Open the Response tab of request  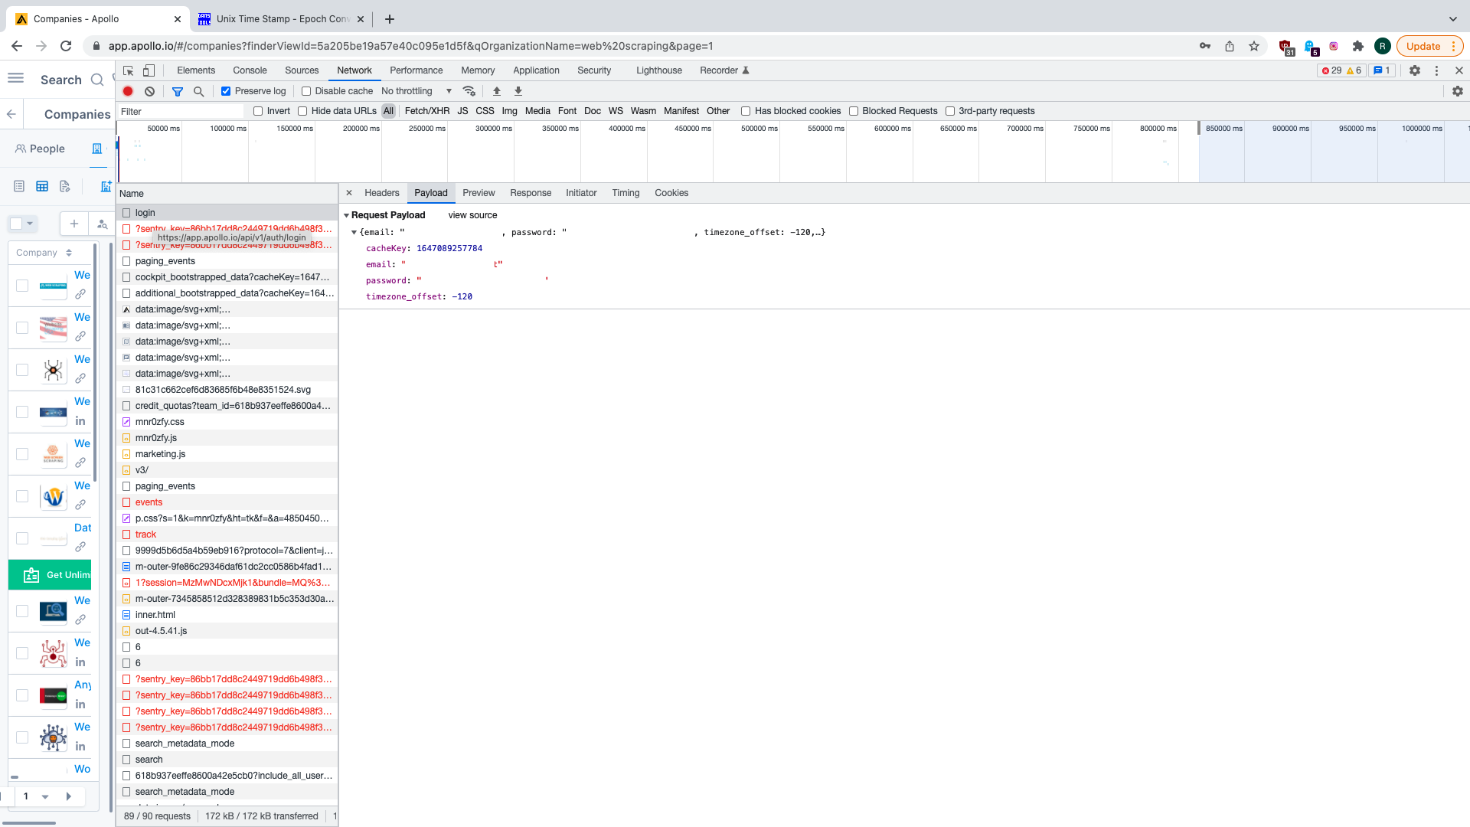(x=531, y=193)
